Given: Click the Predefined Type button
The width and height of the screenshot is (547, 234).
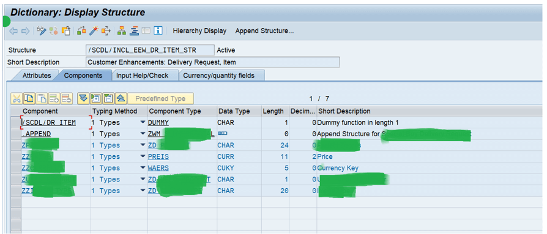Looking at the screenshot, I should pyautogui.click(x=160, y=98).
